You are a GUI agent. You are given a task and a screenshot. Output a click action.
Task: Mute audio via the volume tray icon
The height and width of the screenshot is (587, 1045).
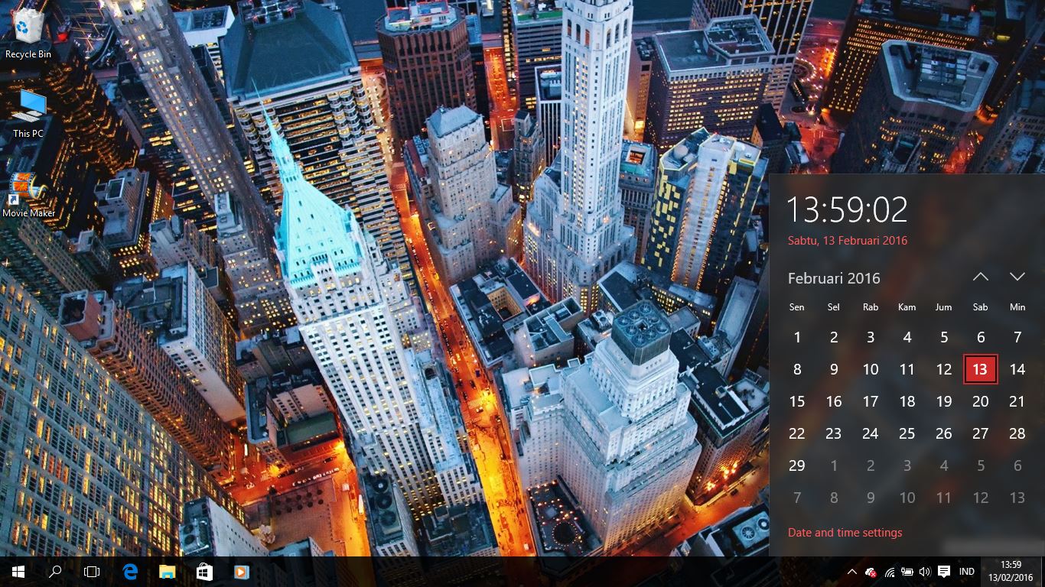924,572
